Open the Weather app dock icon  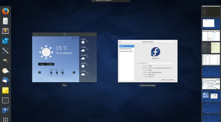coord(5,71)
